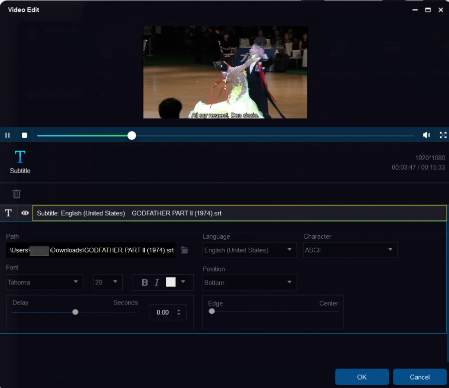449x388 pixels.
Task: Click the Cancel button
Action: point(420,377)
